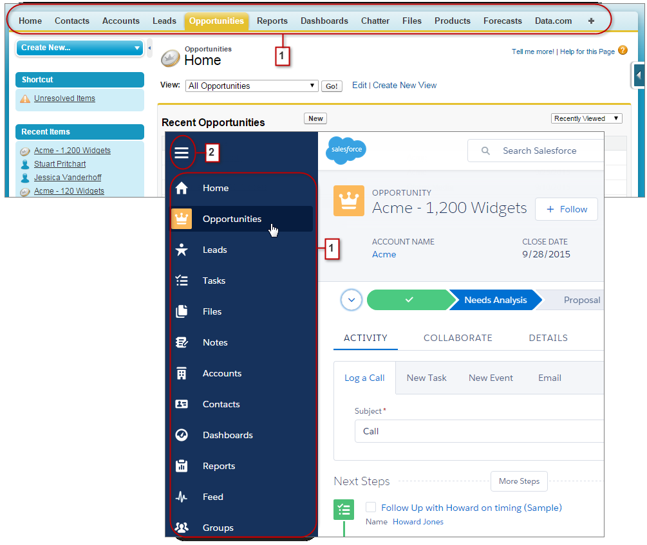Check the Follow Up with Howard task checkbox

point(371,507)
